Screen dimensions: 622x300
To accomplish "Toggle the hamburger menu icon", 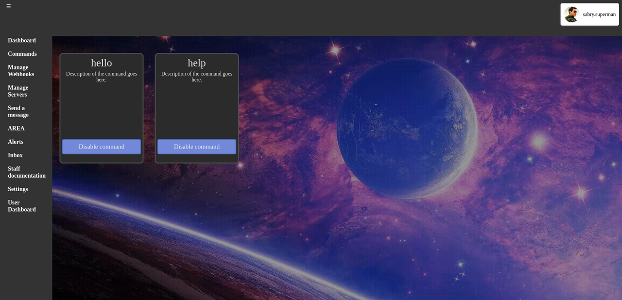I will tap(8, 6).
